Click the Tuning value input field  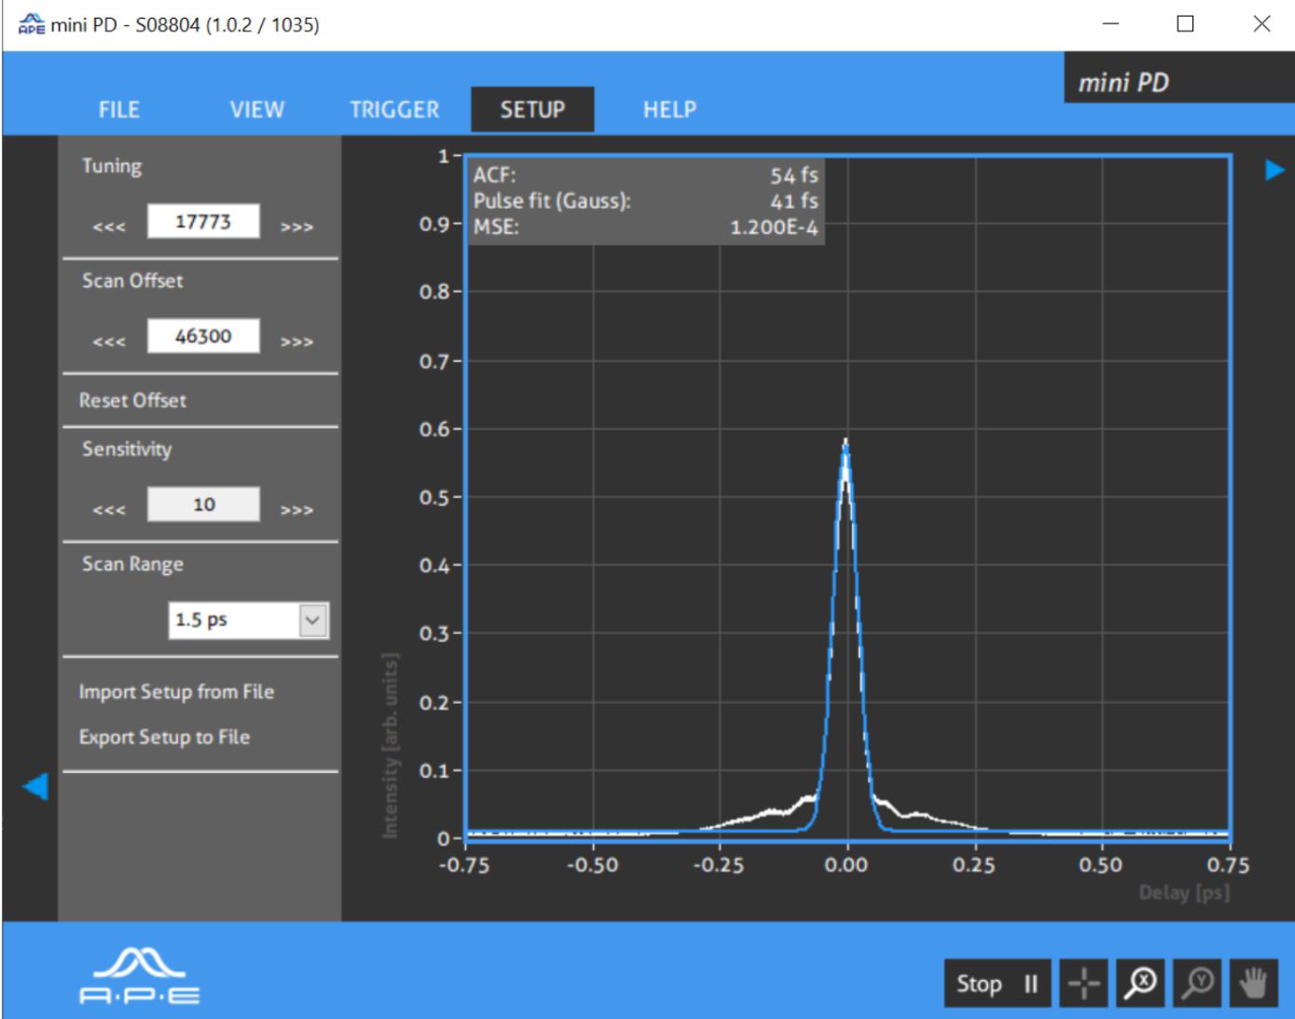(x=203, y=222)
